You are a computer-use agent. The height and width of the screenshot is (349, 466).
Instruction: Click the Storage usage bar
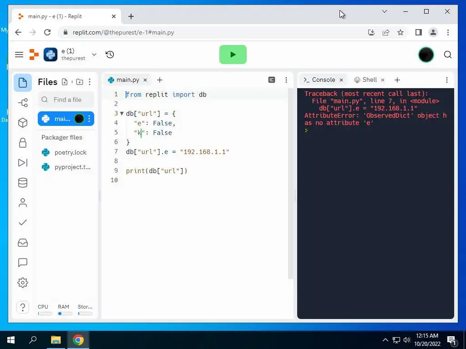click(85, 314)
